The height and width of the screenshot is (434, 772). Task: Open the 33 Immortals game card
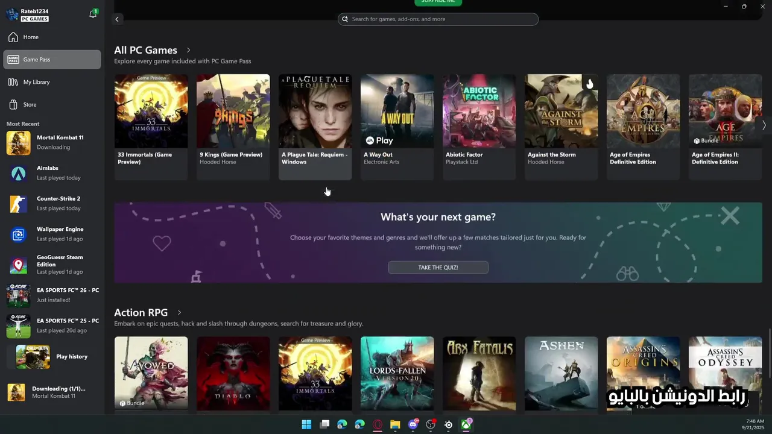pyautogui.click(x=151, y=127)
